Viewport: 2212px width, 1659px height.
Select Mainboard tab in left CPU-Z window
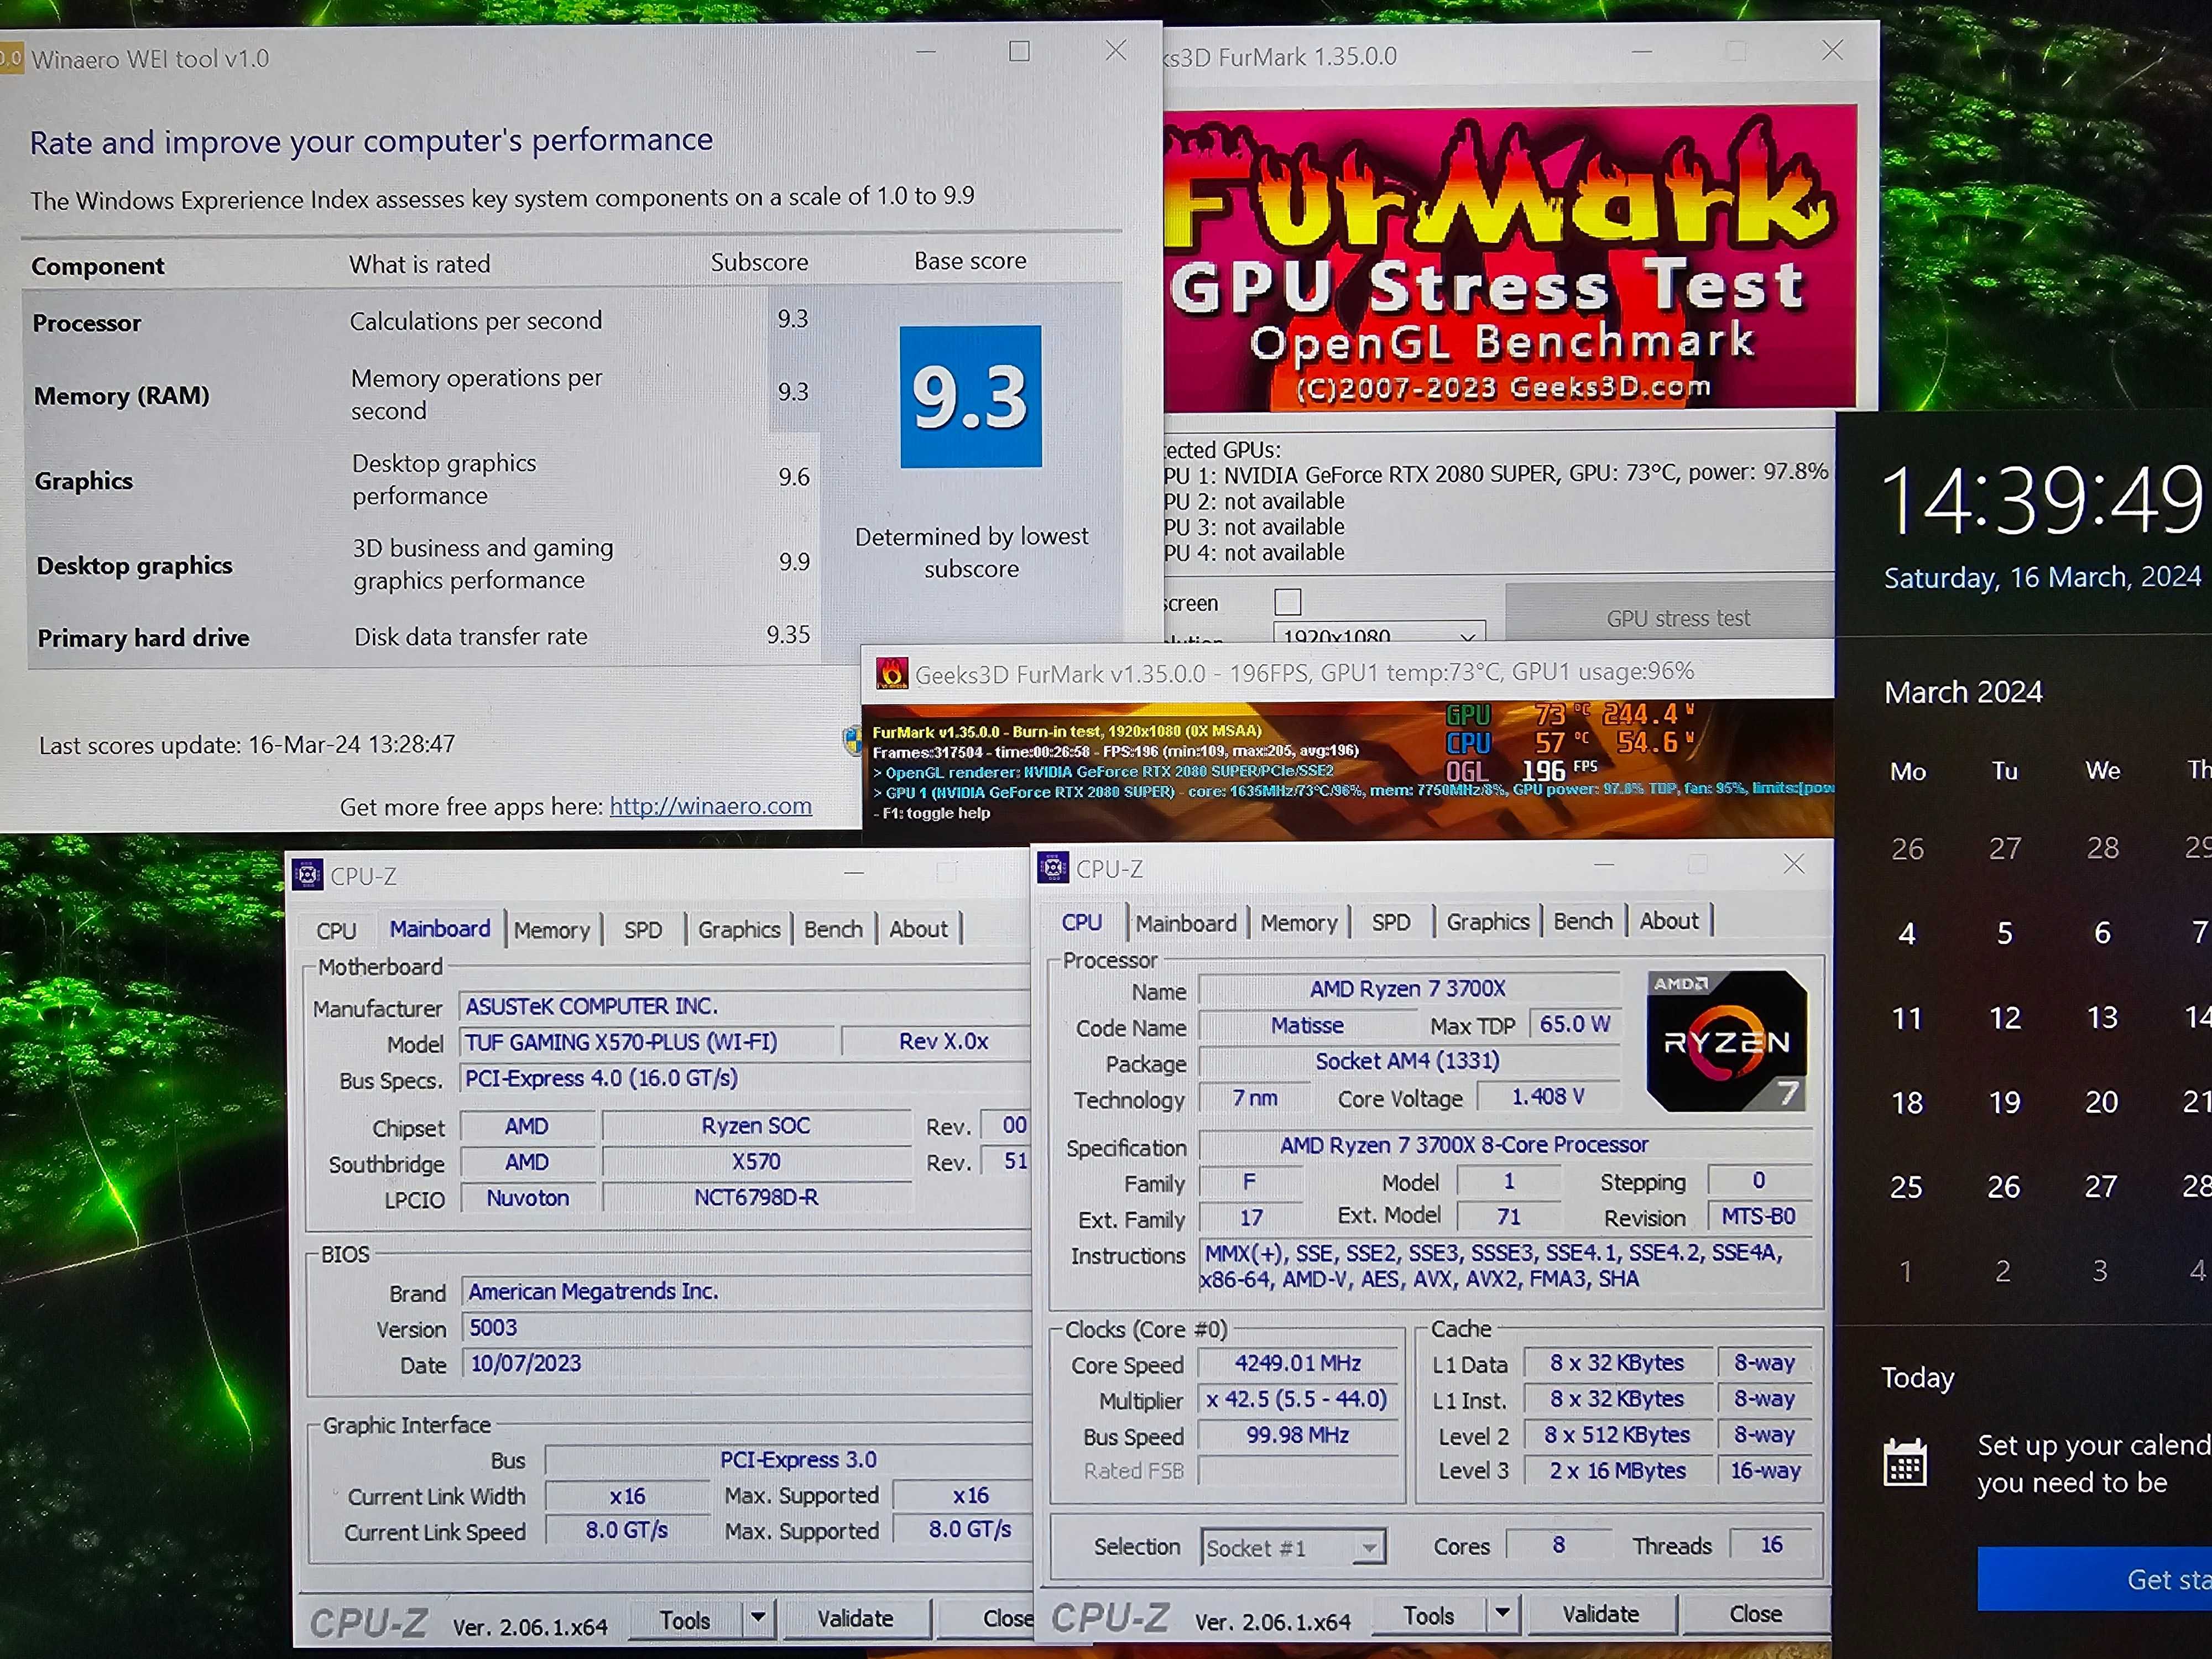[x=440, y=929]
